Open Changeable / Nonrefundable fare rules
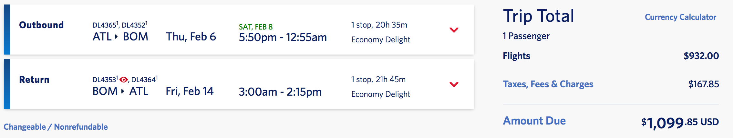Viewport: 733px width, 138px height. click(x=56, y=127)
